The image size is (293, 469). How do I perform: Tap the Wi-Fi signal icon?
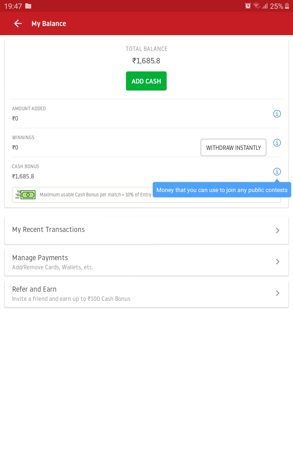coord(257,6)
